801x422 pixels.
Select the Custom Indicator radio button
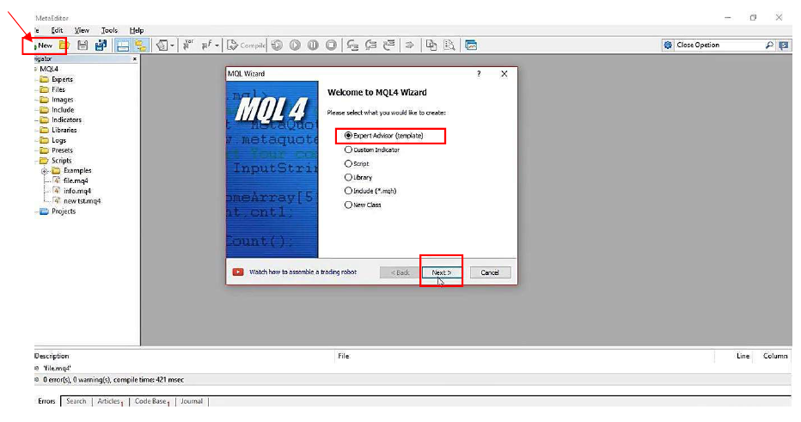(x=348, y=150)
